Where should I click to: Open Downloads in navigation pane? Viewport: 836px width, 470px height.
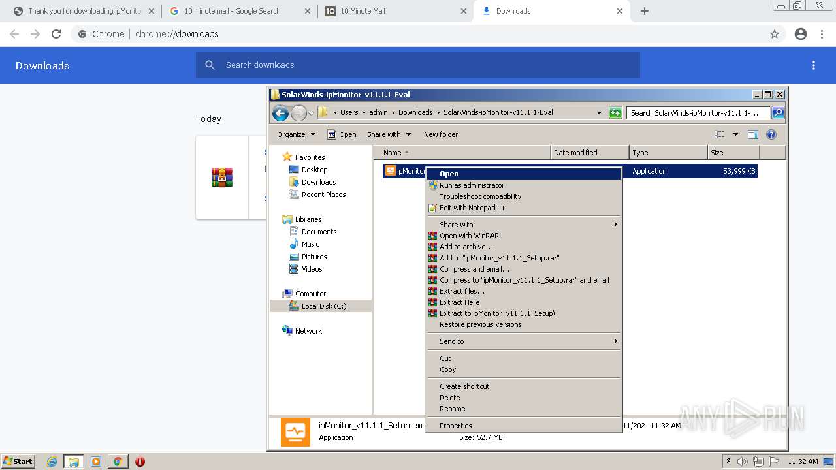[x=319, y=182]
